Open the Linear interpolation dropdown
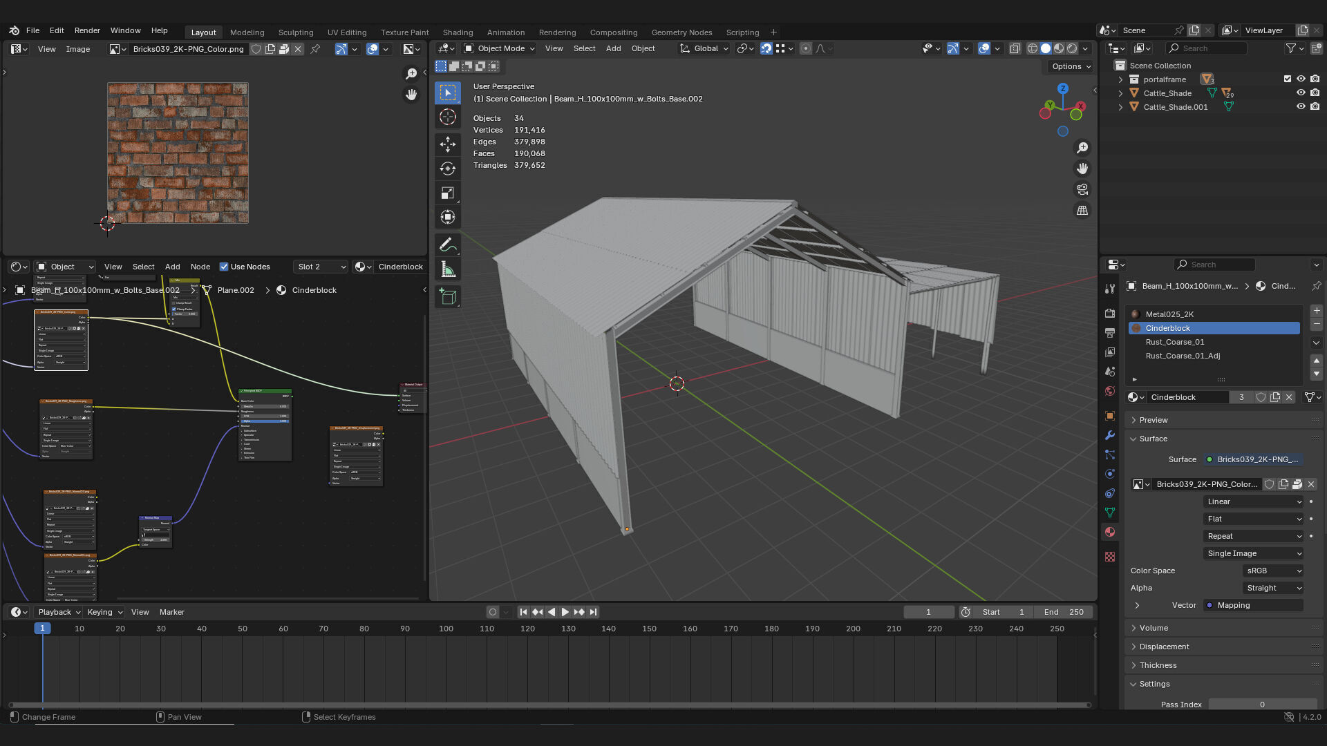This screenshot has width=1327, height=746. pos(1254,501)
